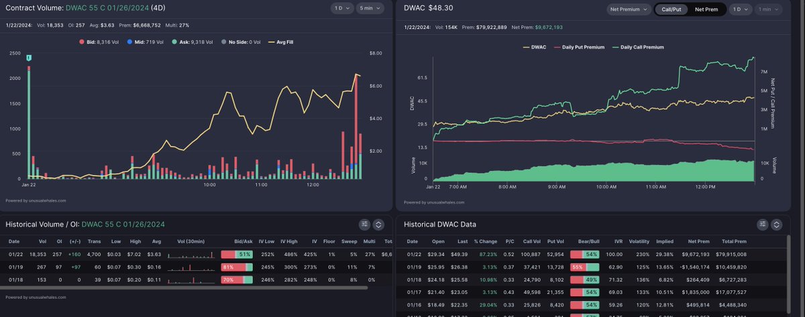
Task: Click the $6,668,752 Prem value in Contract Volume stats
Action: [146, 25]
